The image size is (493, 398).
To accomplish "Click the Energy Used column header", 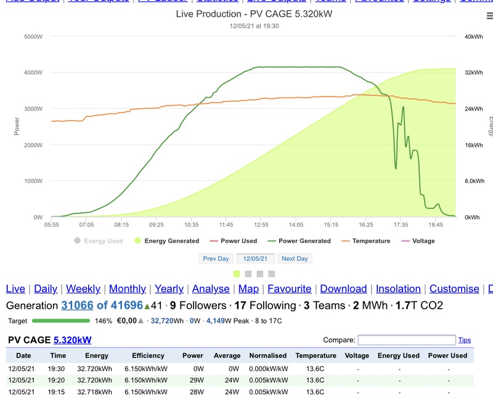I will 399,356.
